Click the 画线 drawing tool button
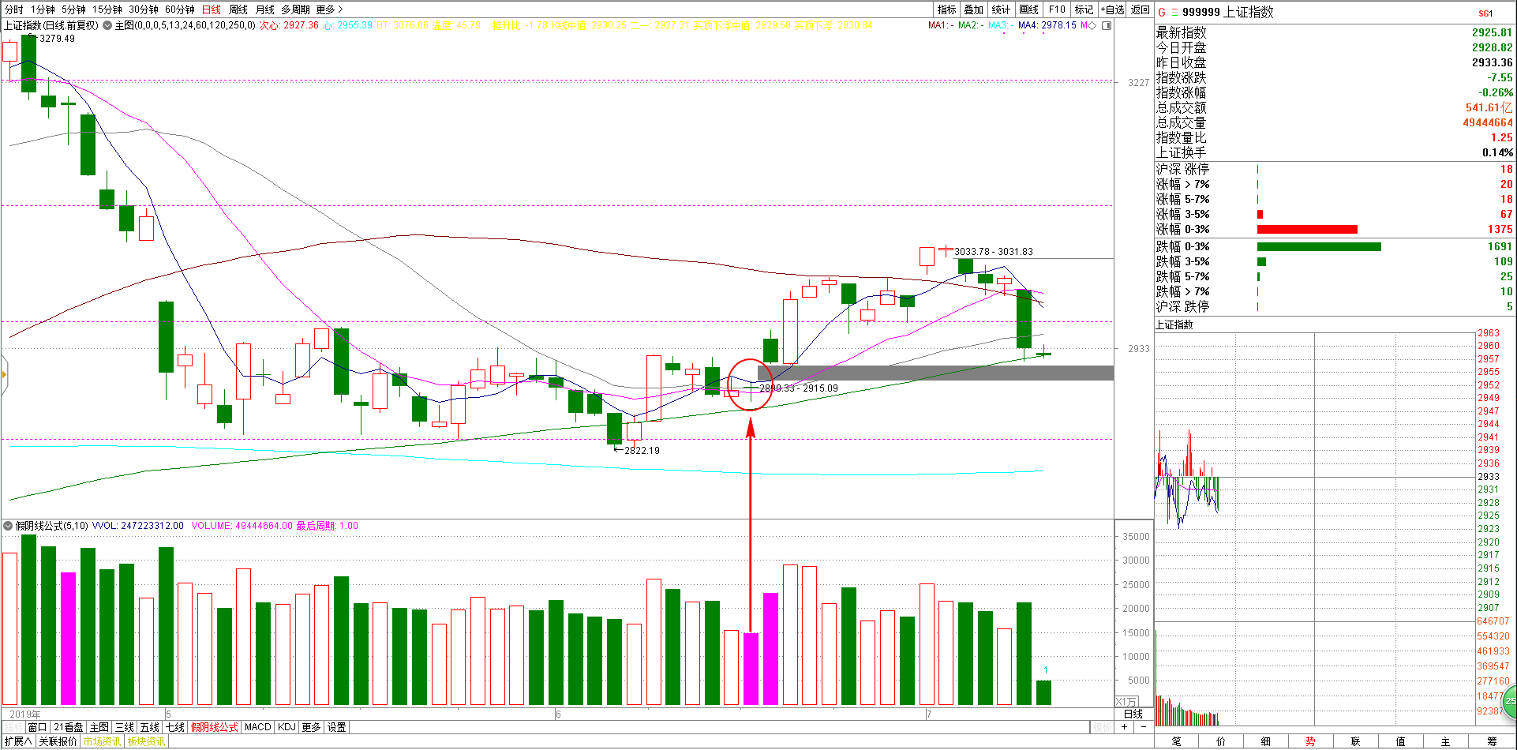Image resolution: width=1517 pixels, height=750 pixels. (x=1028, y=9)
